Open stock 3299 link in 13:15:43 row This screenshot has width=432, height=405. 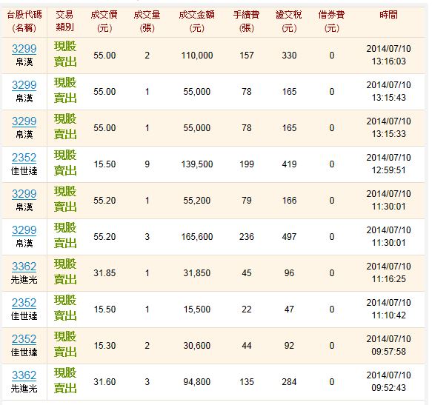pyautogui.click(x=24, y=85)
